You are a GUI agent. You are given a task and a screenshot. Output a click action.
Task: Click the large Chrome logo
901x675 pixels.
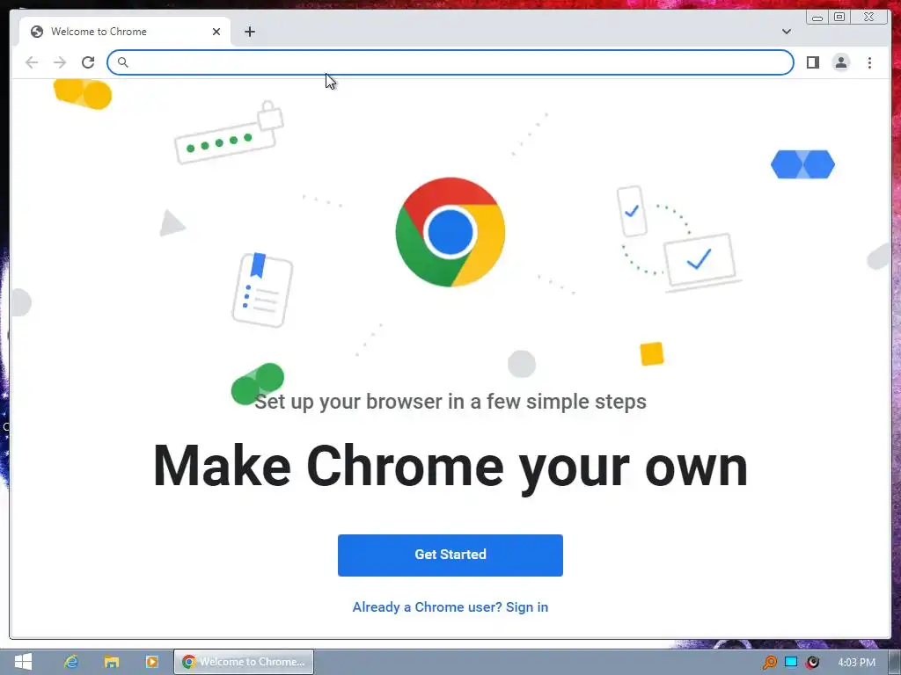(x=450, y=232)
